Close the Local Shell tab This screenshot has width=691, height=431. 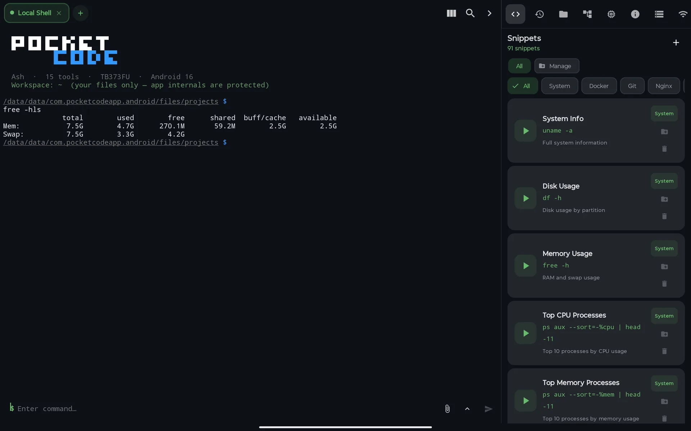coord(59,13)
